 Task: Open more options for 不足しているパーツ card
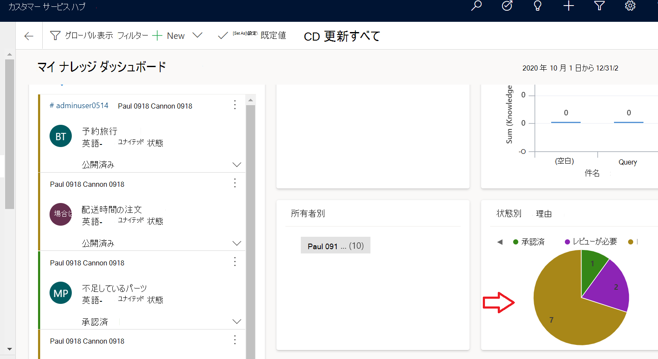[x=235, y=262]
